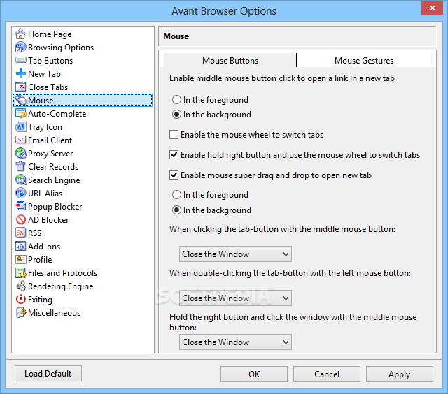Click the Miscellaneous icon
The image size is (448, 394).
point(20,312)
